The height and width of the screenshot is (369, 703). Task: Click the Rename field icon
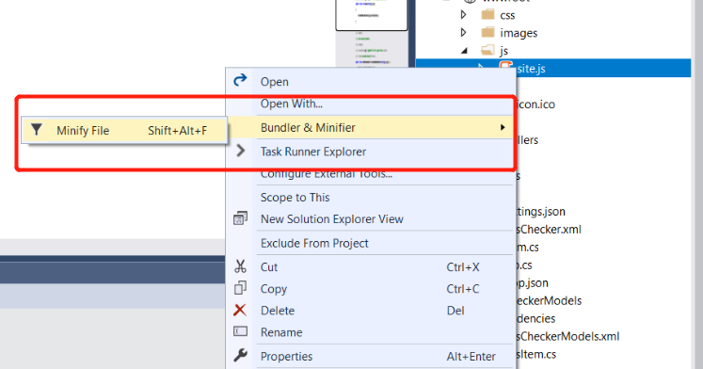click(x=240, y=331)
